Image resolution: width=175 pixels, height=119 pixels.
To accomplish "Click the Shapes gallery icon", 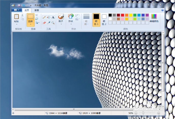I will tap(71, 16).
